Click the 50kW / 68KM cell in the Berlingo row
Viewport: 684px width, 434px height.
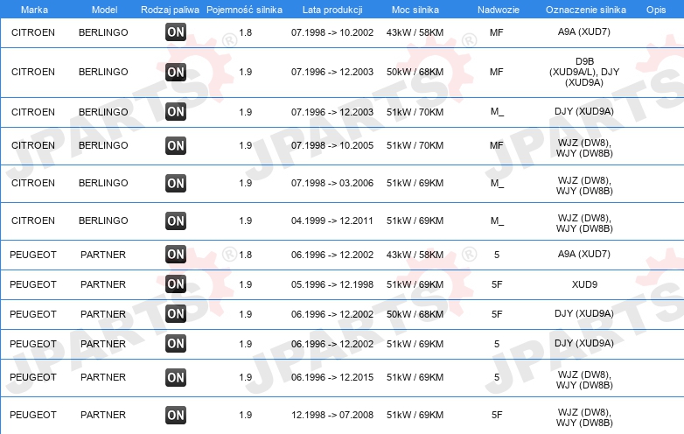tap(415, 72)
